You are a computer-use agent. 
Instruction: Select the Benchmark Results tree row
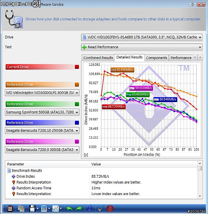[102, 171]
